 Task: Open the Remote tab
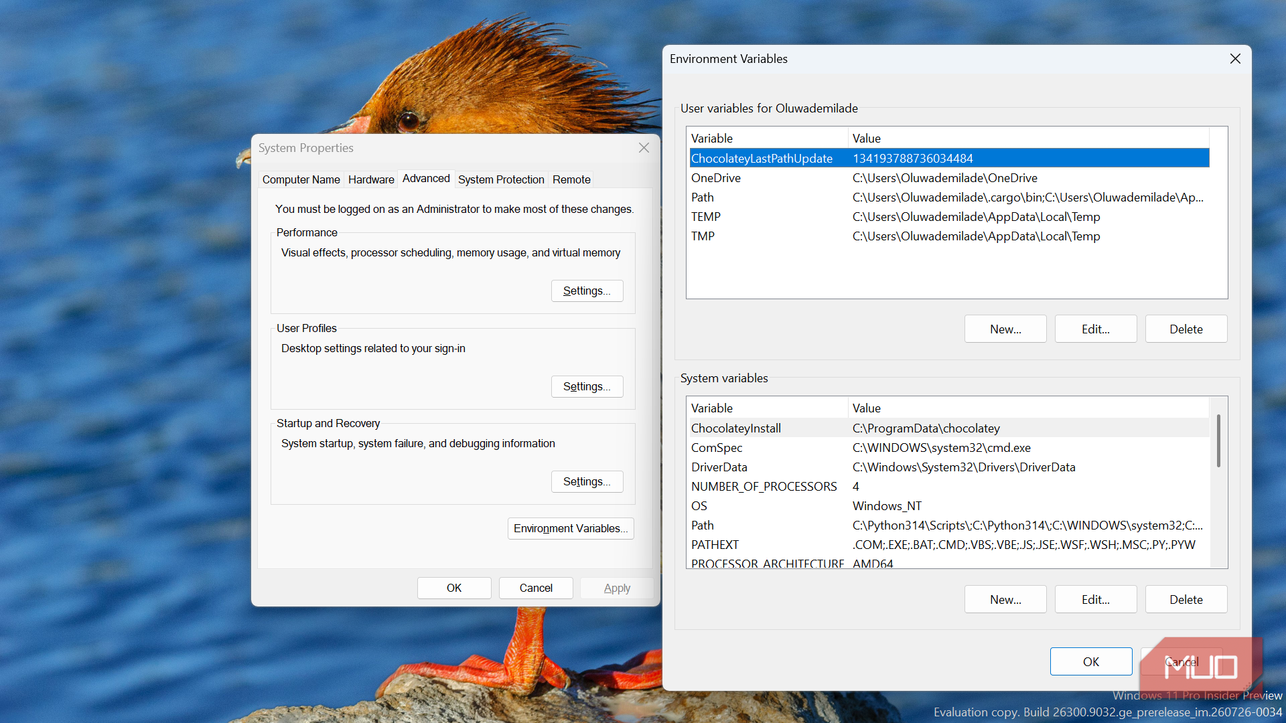(571, 179)
